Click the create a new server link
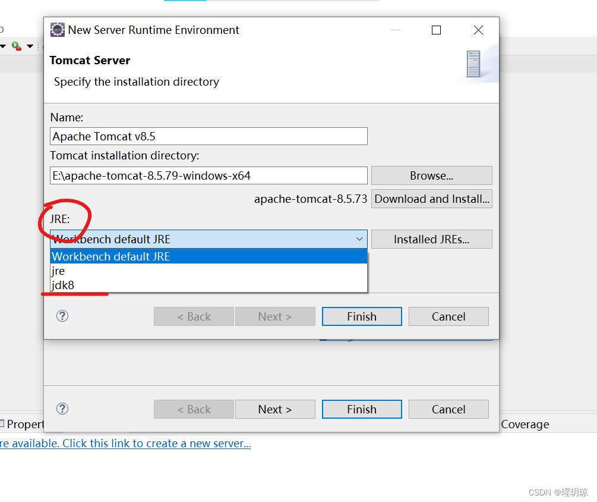 [x=125, y=444]
